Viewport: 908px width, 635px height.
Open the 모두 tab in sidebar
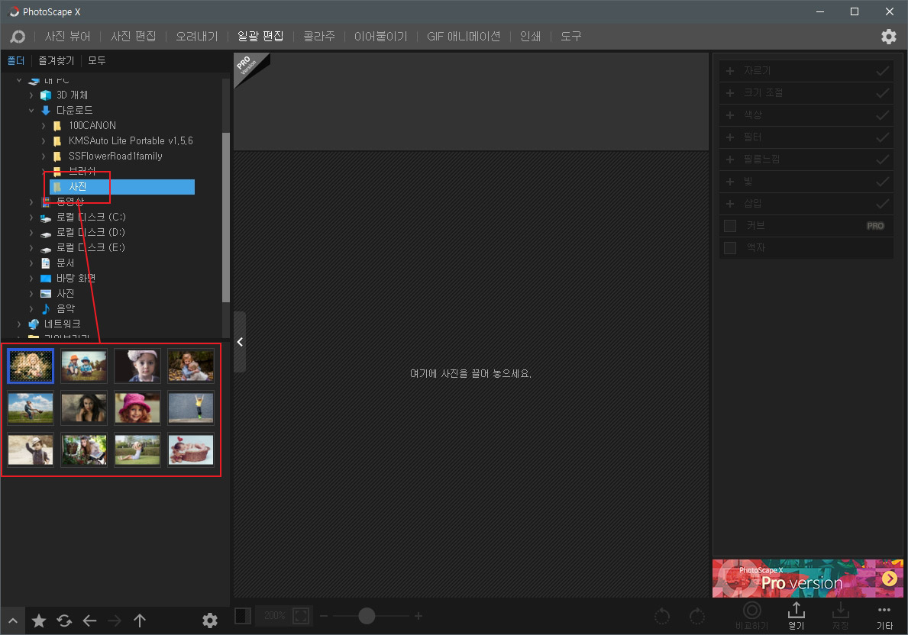point(97,60)
